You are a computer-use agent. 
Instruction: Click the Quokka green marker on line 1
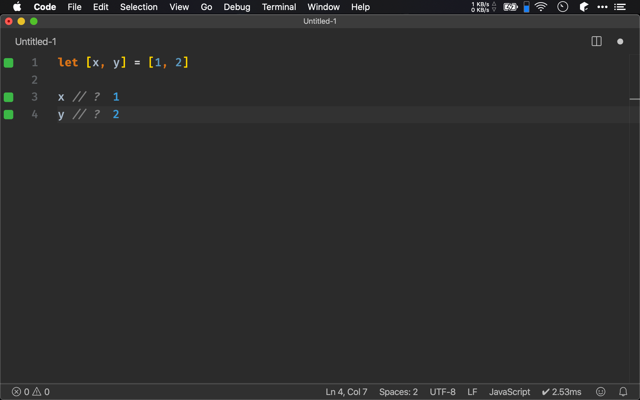pos(8,63)
